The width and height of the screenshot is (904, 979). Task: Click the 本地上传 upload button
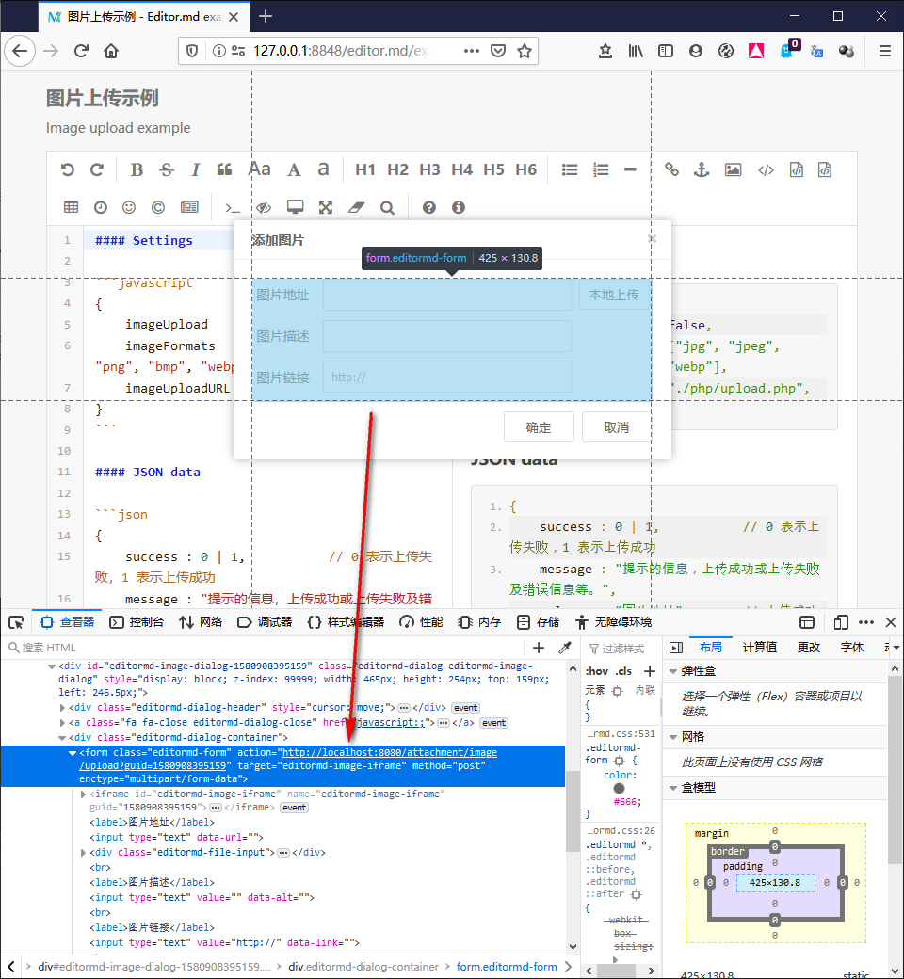click(613, 296)
